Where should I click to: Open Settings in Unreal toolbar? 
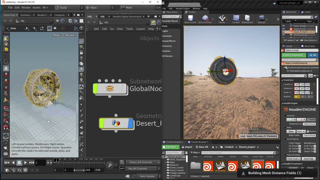coord(261,19)
